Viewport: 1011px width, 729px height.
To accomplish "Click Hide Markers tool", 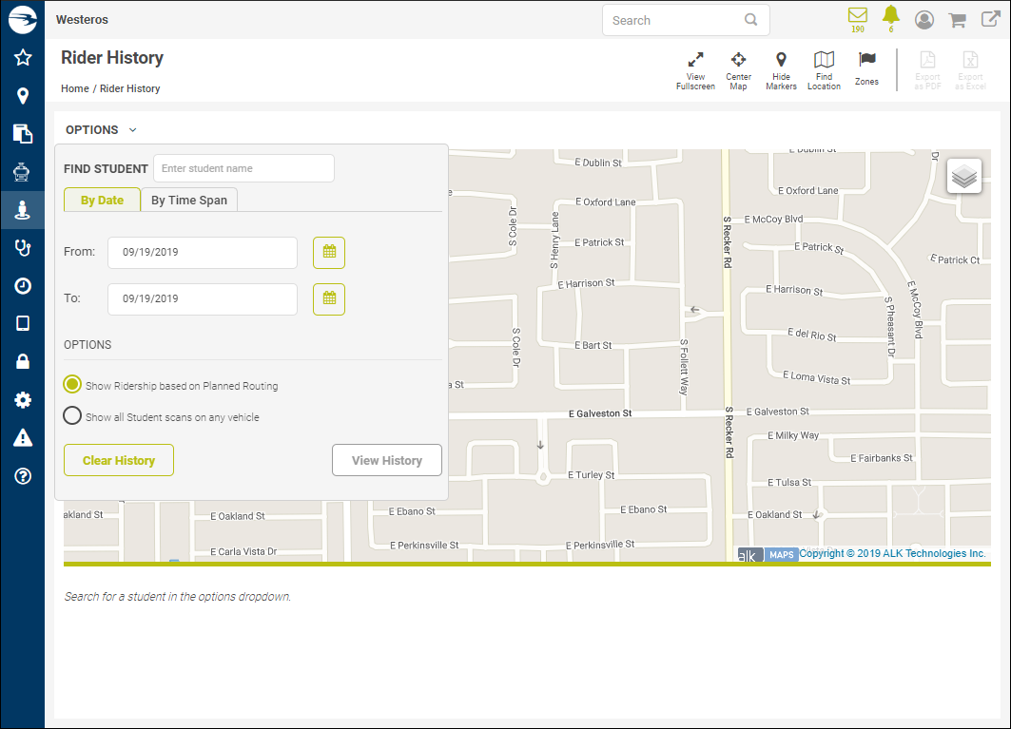I will click(781, 71).
